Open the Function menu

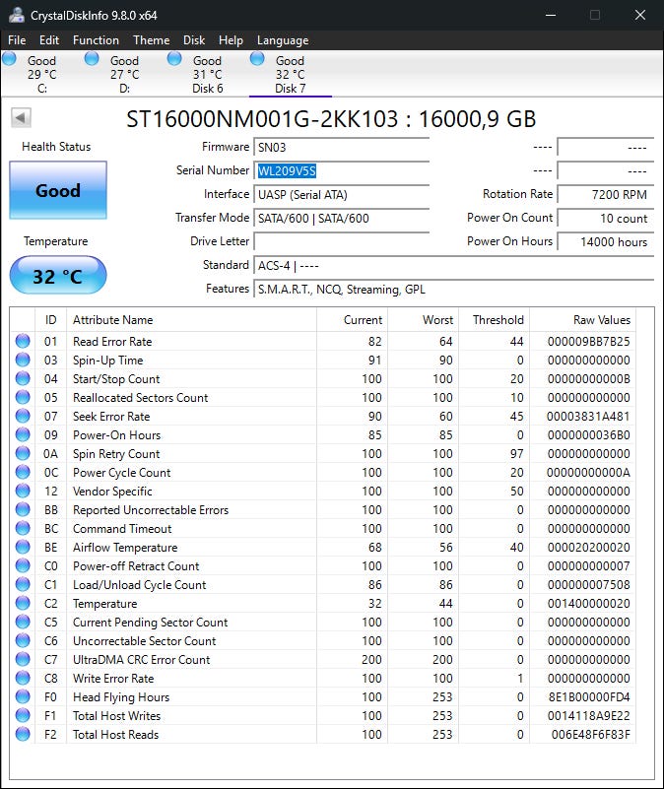96,40
